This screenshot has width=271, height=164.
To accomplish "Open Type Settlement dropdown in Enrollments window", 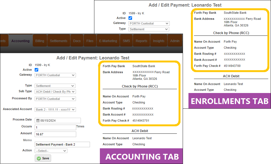I will [x=149, y=29].
